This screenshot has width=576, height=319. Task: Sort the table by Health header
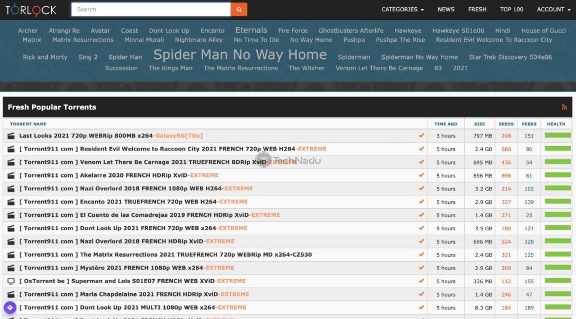[556, 124]
